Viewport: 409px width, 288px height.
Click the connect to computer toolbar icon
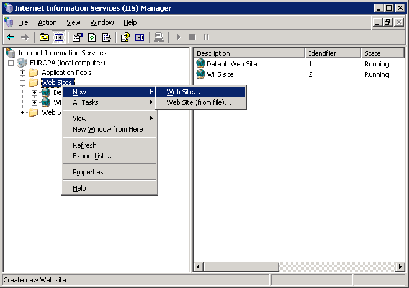click(159, 37)
